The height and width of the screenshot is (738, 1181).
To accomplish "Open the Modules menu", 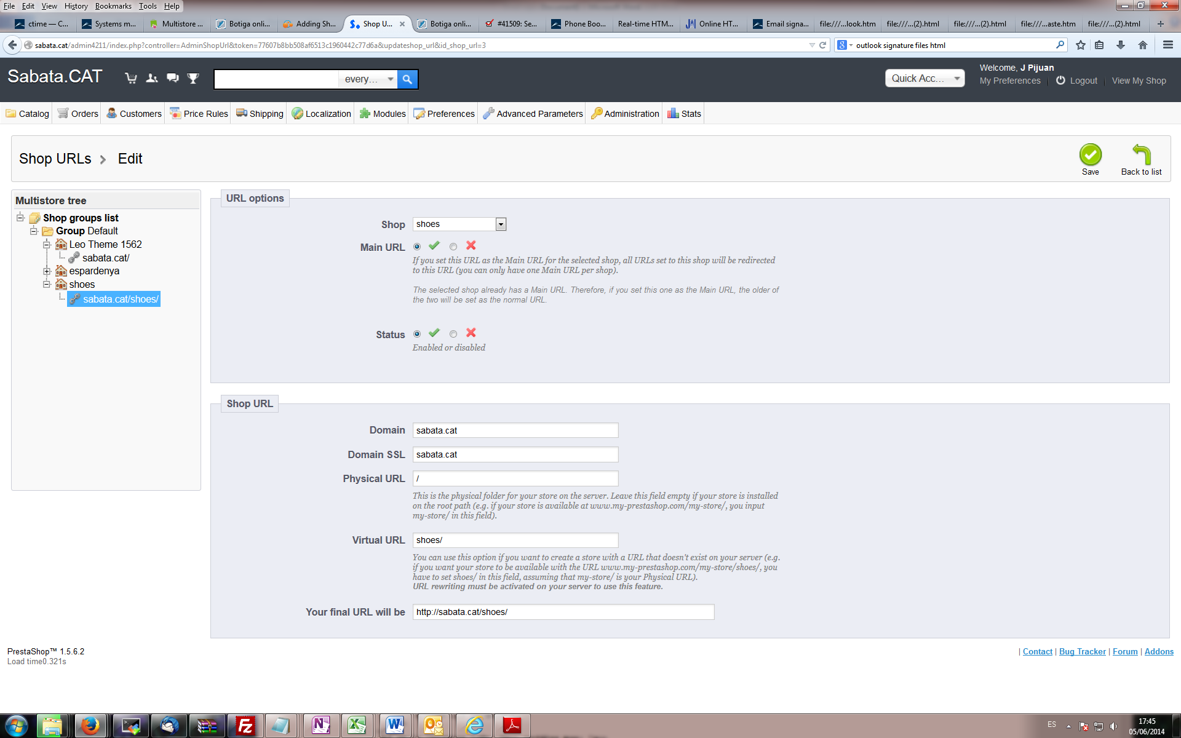I will (x=383, y=114).
